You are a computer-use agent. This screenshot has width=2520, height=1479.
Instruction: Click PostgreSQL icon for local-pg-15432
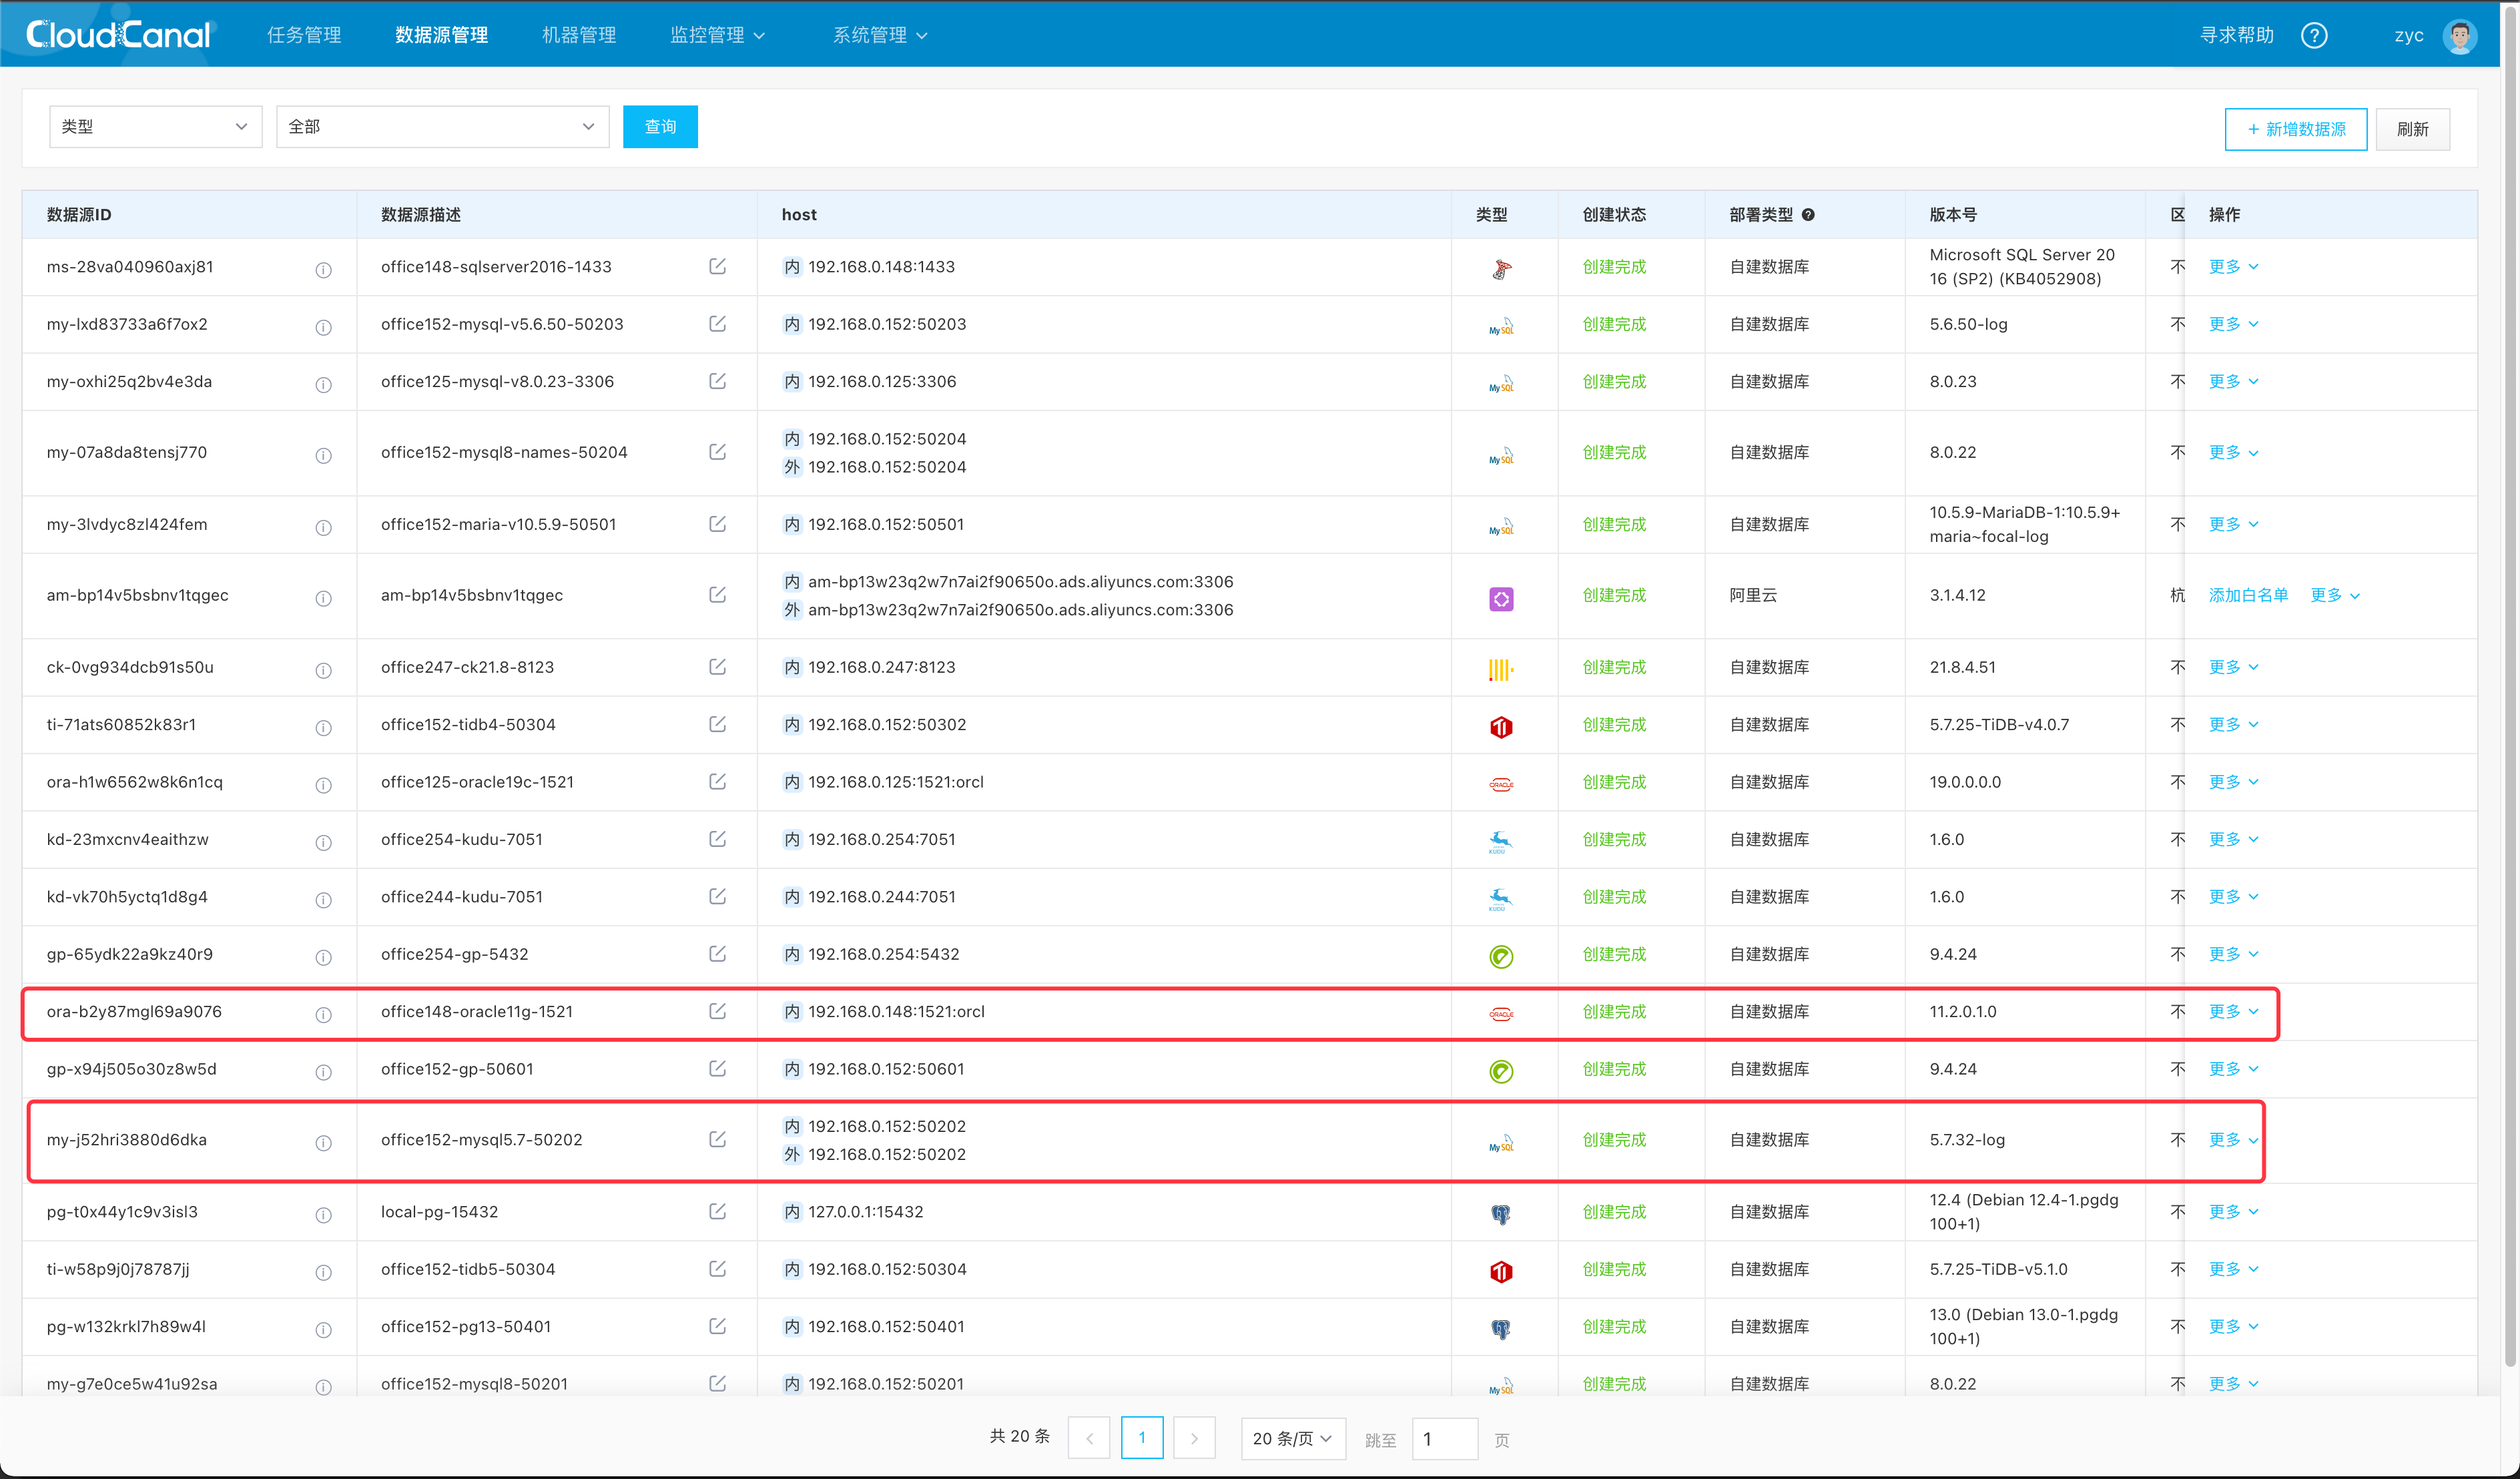[x=1501, y=1214]
